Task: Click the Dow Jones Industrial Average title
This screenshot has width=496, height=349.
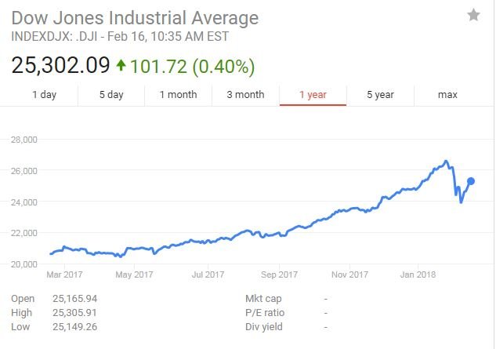Action: click(135, 18)
